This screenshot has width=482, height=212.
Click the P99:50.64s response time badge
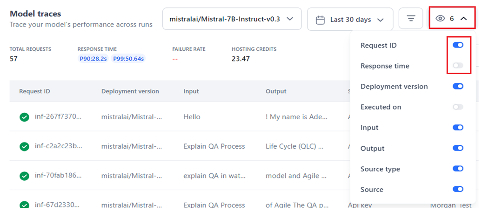(x=128, y=59)
